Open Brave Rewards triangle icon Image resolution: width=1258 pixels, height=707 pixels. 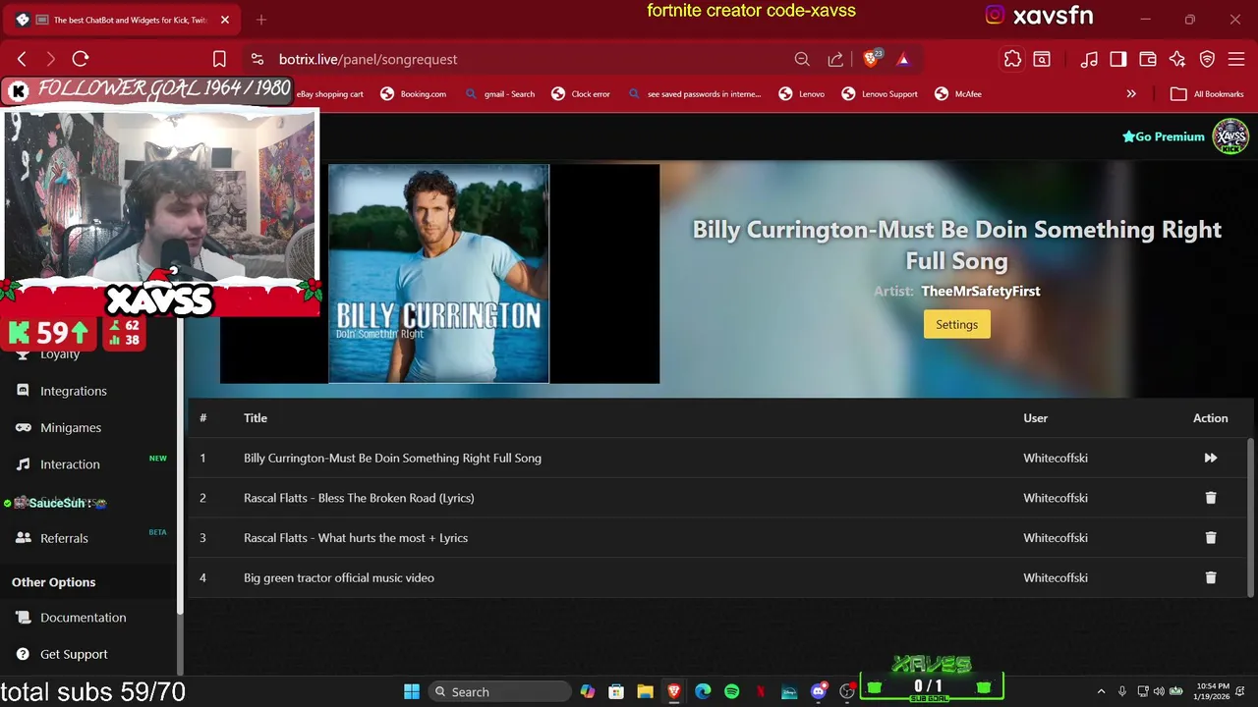[x=903, y=59]
